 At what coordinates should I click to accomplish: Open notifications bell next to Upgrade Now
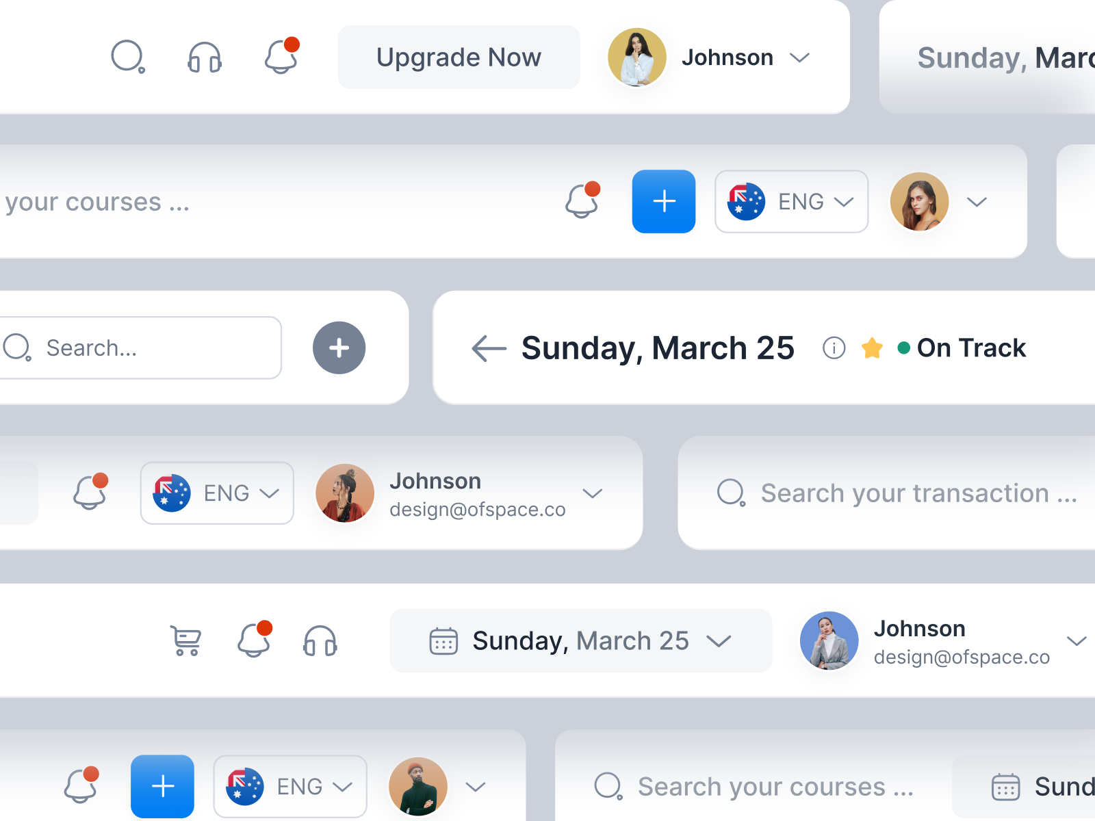pyautogui.click(x=282, y=56)
